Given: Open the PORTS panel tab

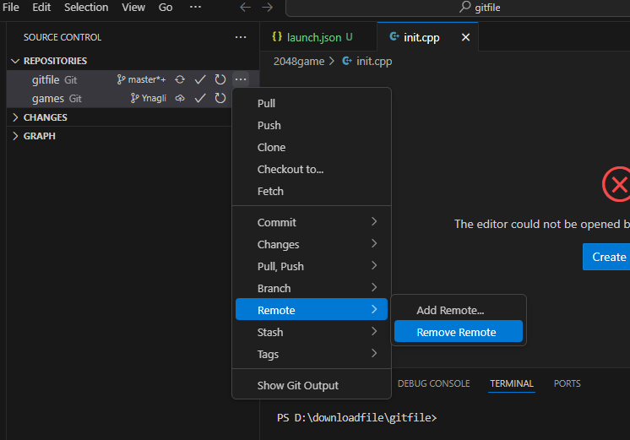Looking at the screenshot, I should tap(567, 383).
